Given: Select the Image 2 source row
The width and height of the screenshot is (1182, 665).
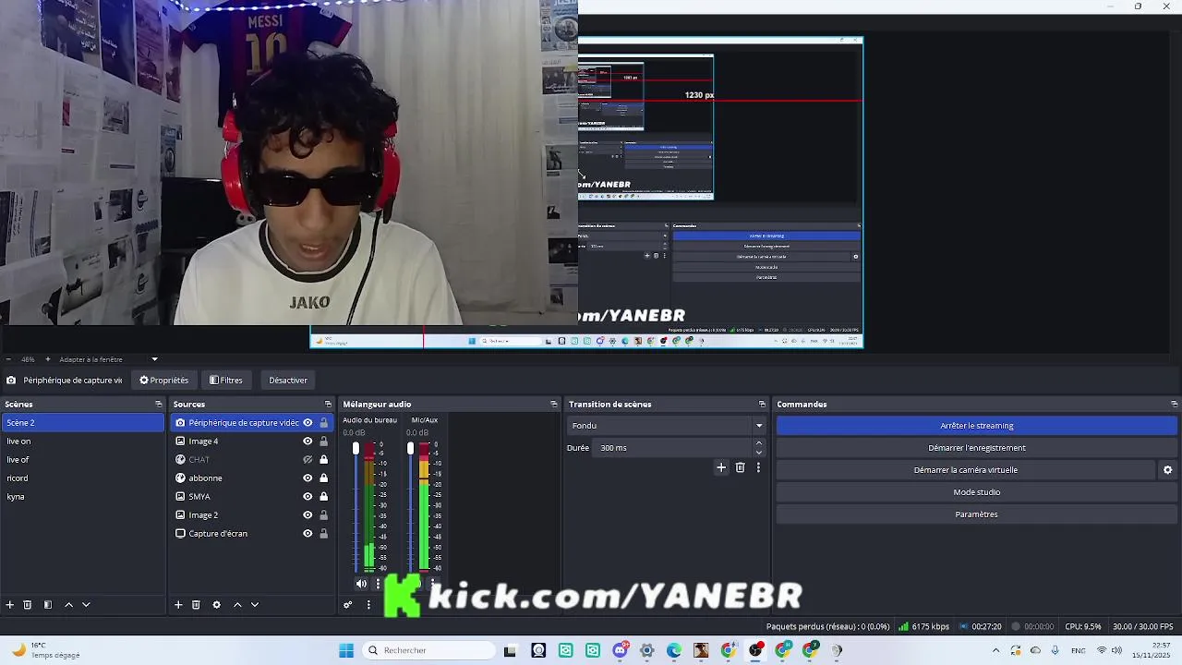Looking at the screenshot, I should pos(252,515).
